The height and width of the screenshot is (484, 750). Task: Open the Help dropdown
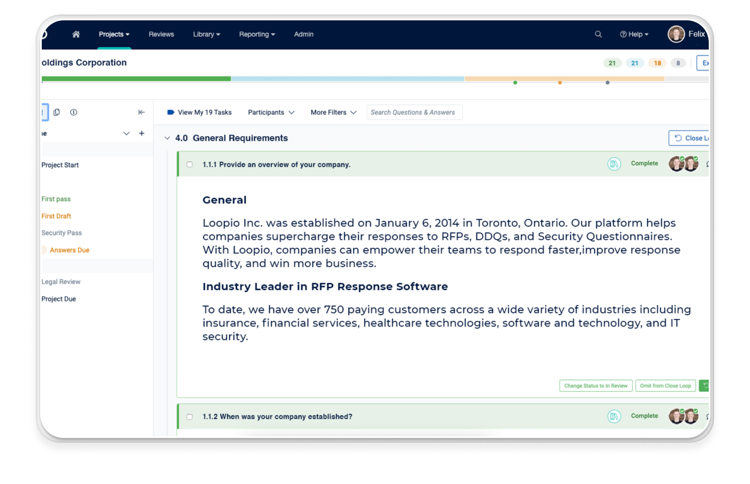[x=634, y=34]
